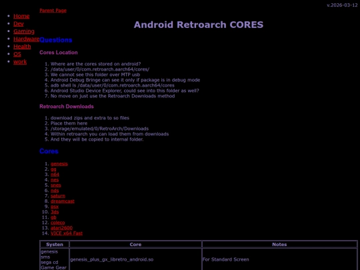The height and width of the screenshot is (270, 360).
Task: Select the nds core link
Action: coord(55,190)
